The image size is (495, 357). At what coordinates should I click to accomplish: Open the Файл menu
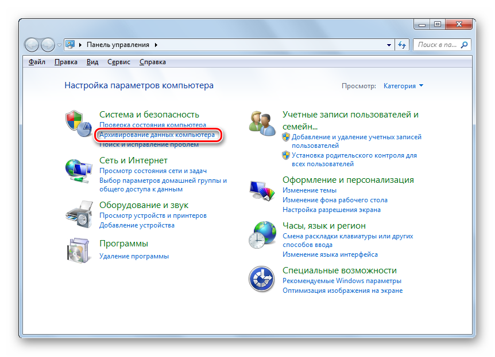(37, 62)
